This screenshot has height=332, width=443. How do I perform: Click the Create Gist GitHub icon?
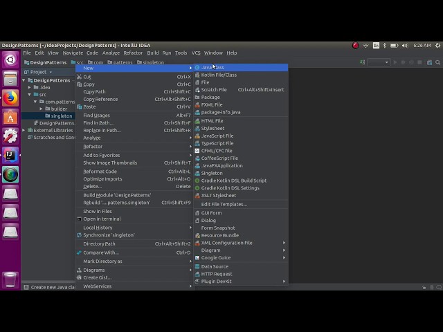click(80, 278)
